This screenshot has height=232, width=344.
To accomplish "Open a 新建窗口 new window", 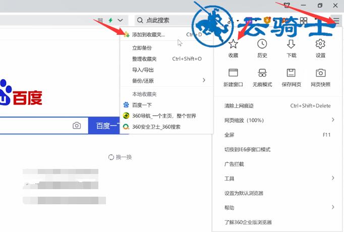I will (233, 73).
